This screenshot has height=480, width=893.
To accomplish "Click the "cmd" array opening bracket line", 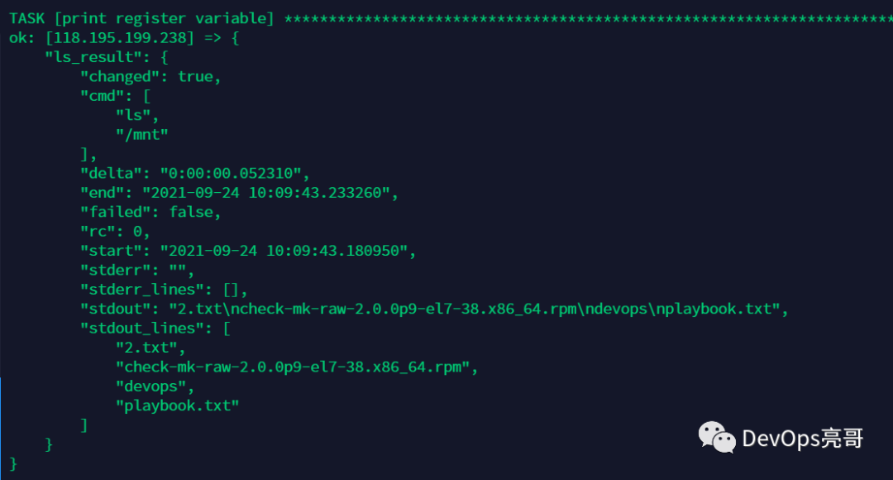I will point(114,95).
